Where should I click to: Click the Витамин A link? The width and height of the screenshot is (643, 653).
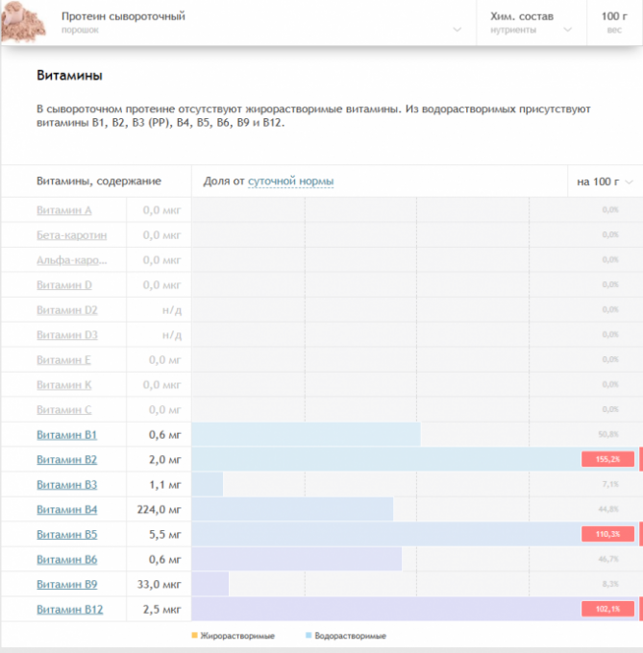click(64, 209)
